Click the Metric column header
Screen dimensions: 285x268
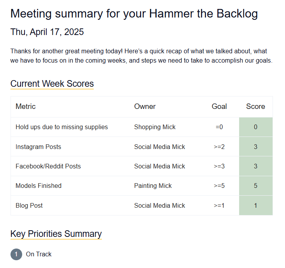pos(26,107)
